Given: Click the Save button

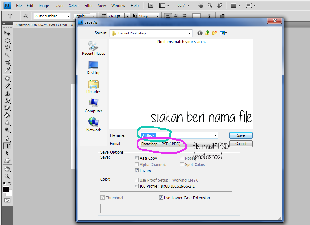Looking at the screenshot, I should (241, 135).
